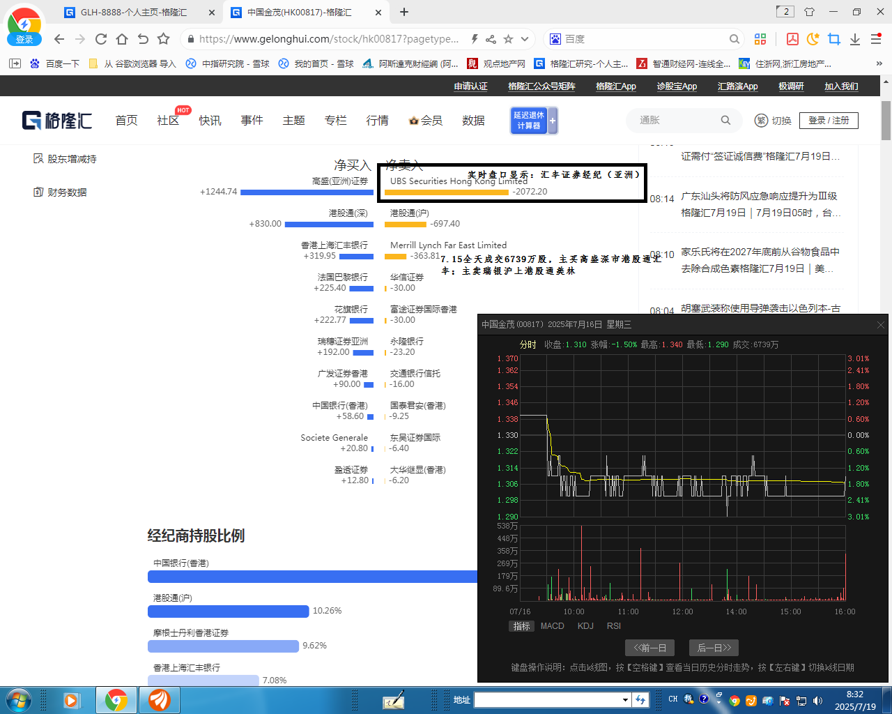Image resolution: width=892 pixels, height=714 pixels.
Task: Click the 申请认证 top link
Action: (471, 86)
